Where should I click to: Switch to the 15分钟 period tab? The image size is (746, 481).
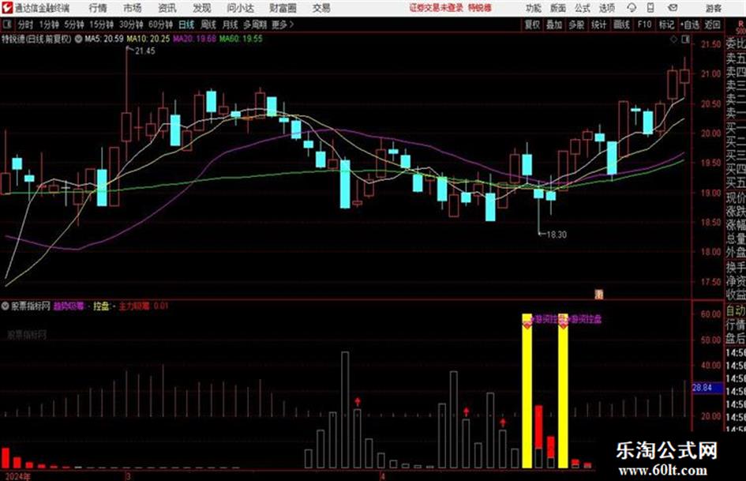[x=101, y=24]
